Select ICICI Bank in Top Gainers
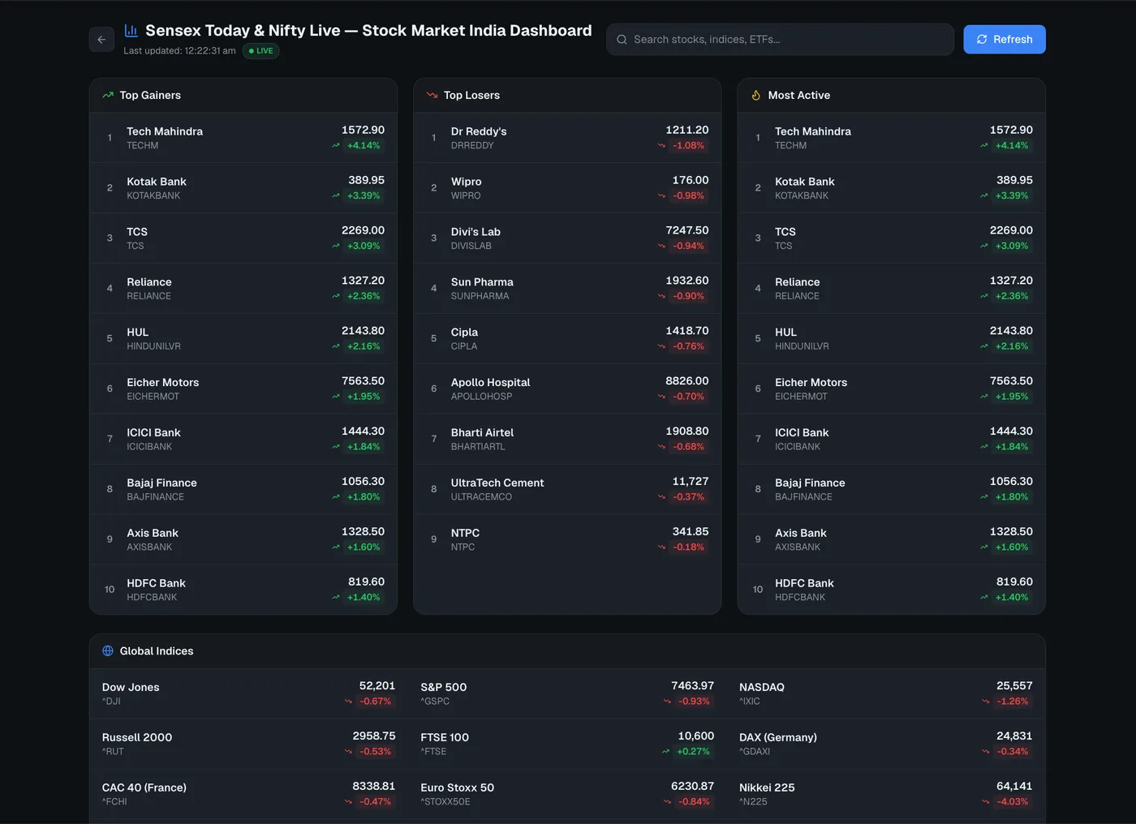Screen dimensions: 1136x824 pos(243,440)
